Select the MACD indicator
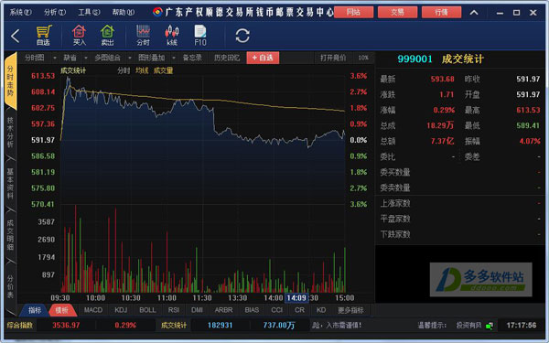549x343 pixels. [92, 310]
